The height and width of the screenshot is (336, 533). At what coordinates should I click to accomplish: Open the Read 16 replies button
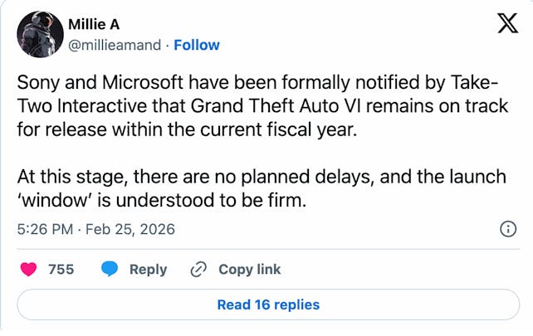coord(267,304)
